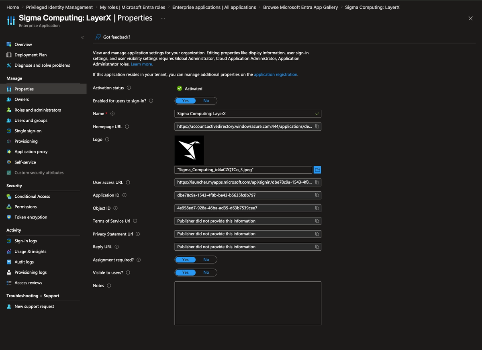Open the application registration link
Image resolution: width=482 pixels, height=350 pixels.
(x=276, y=74)
